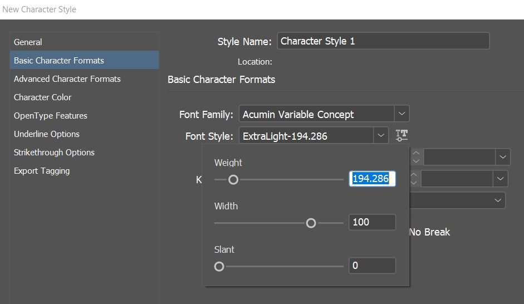The image size is (524, 304).
Task: Open Underline Options section
Action: tap(46, 134)
